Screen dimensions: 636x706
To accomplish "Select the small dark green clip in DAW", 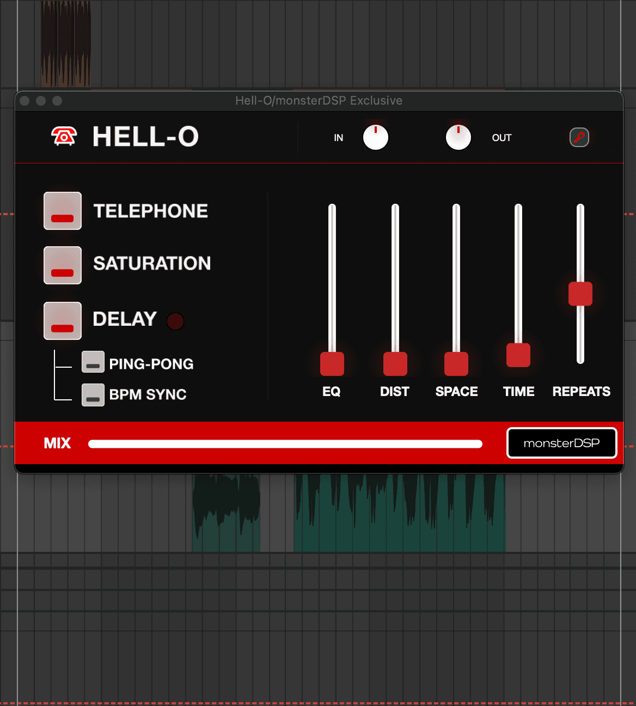I will (226, 513).
